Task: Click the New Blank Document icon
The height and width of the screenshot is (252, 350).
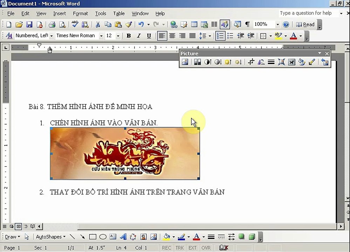Action: (x=8, y=24)
